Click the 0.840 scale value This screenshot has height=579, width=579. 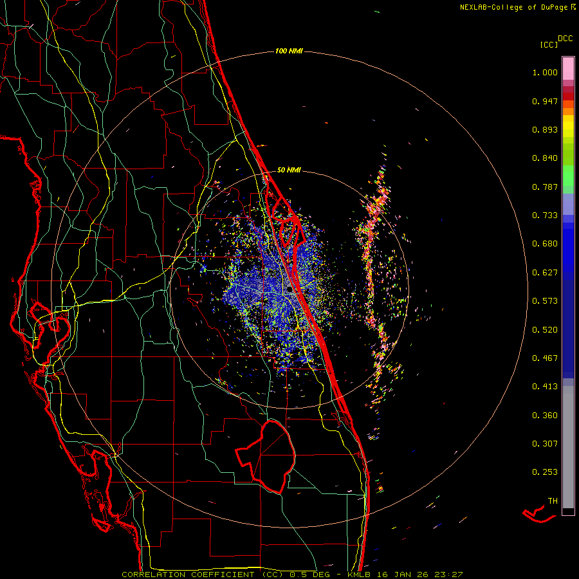545,158
